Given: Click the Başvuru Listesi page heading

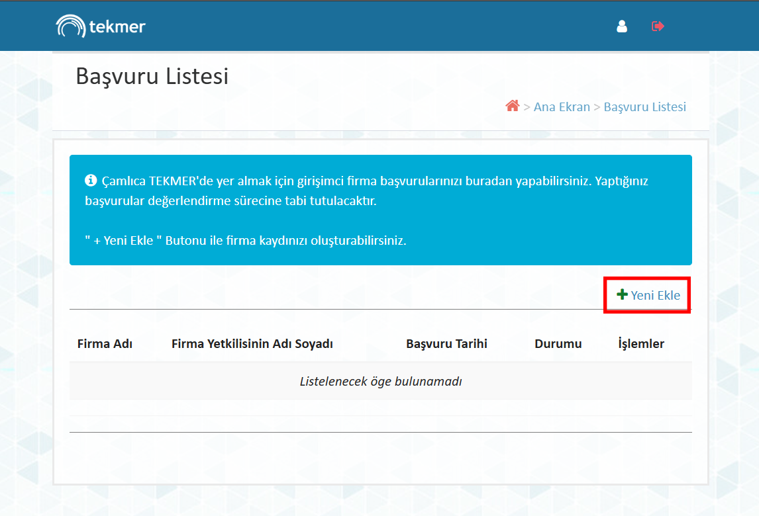Looking at the screenshot, I should (x=152, y=77).
